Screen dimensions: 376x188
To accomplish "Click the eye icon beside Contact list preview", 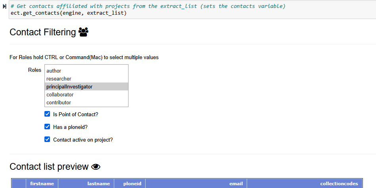I will (96, 167).
